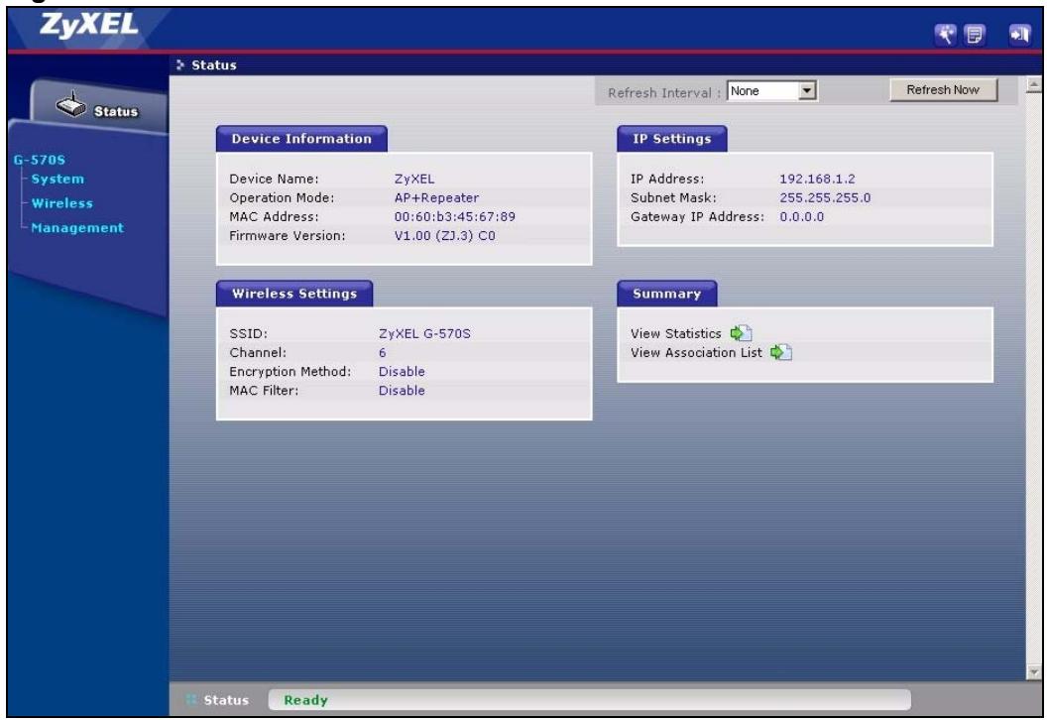
Task: Click the device name value ZyXEL
Action: [x=414, y=179]
